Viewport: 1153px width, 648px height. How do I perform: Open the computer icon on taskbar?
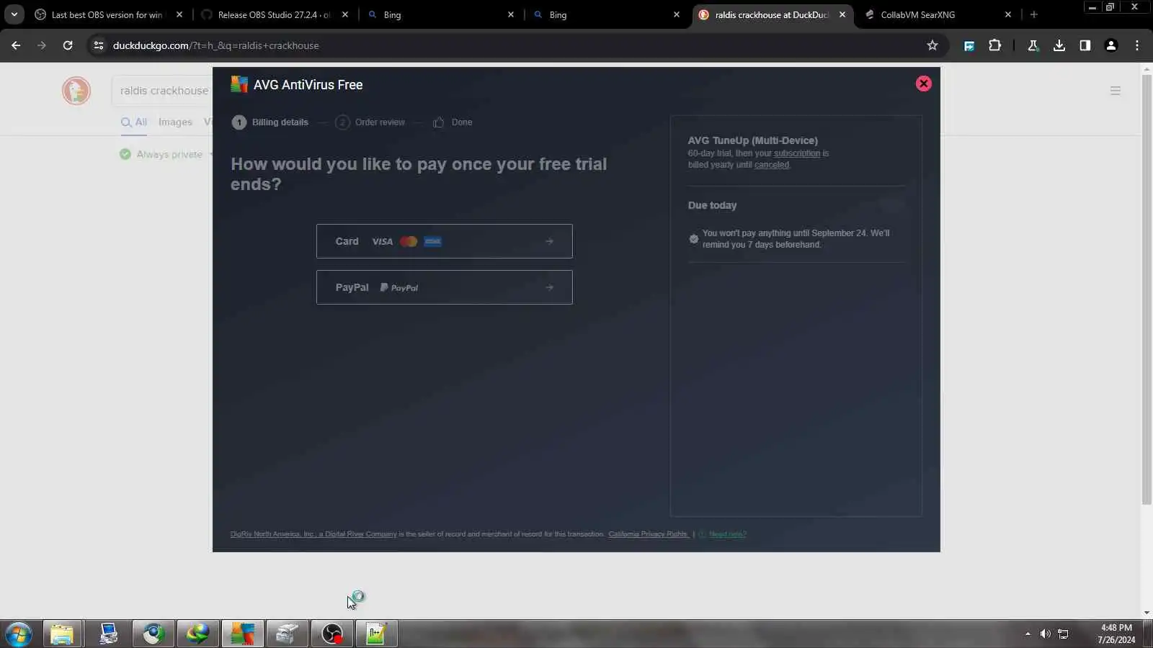click(x=109, y=634)
